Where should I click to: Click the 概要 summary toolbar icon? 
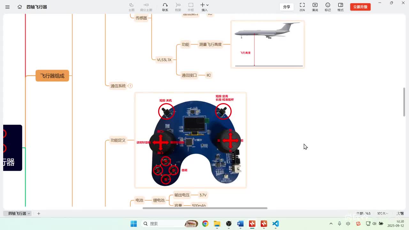(x=178, y=7)
